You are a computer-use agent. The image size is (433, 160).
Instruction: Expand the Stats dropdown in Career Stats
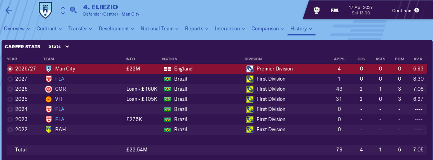click(x=59, y=46)
